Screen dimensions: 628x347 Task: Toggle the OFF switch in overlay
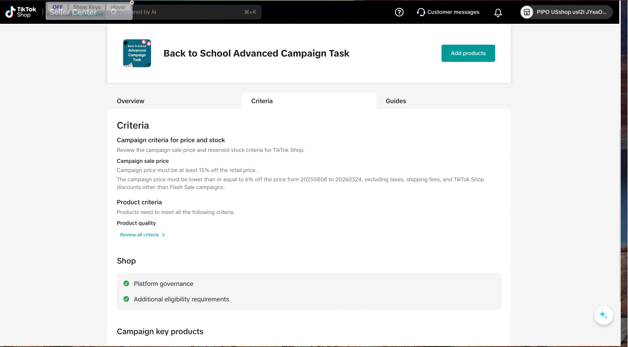pos(57,7)
